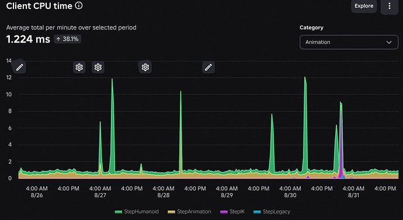The height and width of the screenshot is (220, 403).
Task: Click the y-axis label 8
Action: pos(10,111)
